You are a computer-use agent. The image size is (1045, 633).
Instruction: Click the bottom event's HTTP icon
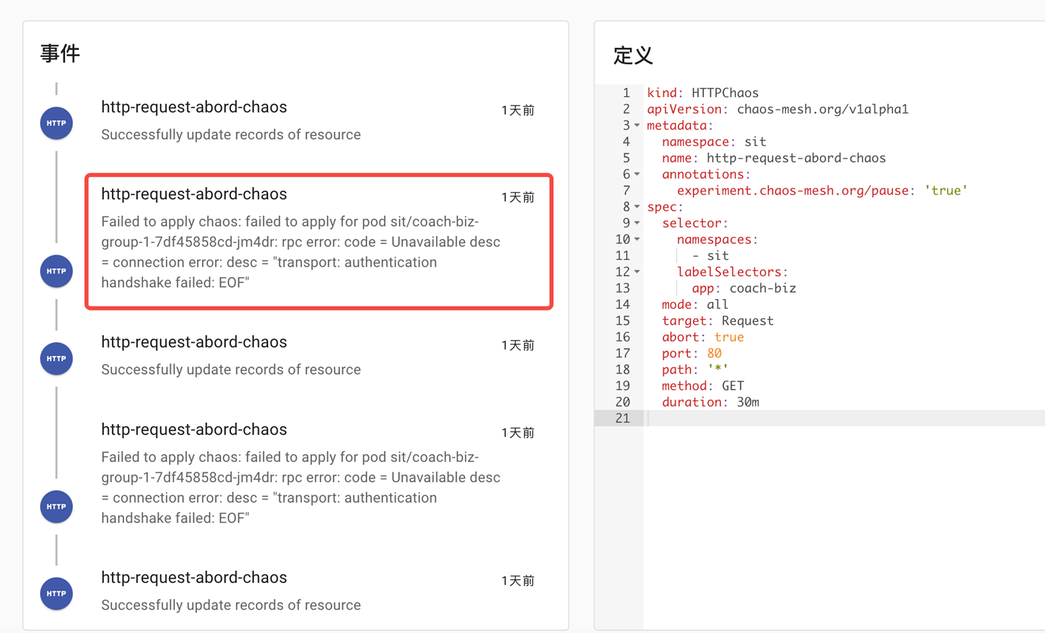[56, 594]
